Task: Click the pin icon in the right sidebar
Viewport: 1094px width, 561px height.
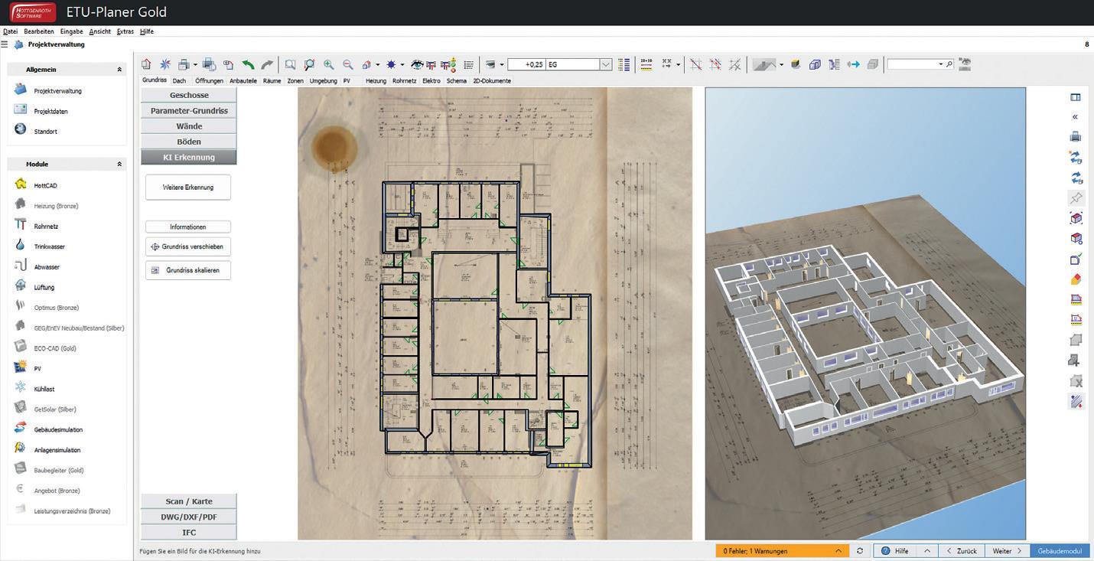Action: 1076,198
